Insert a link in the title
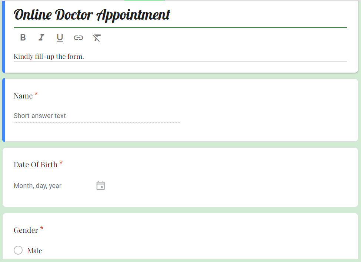This screenshot has width=361, height=262. coord(78,37)
